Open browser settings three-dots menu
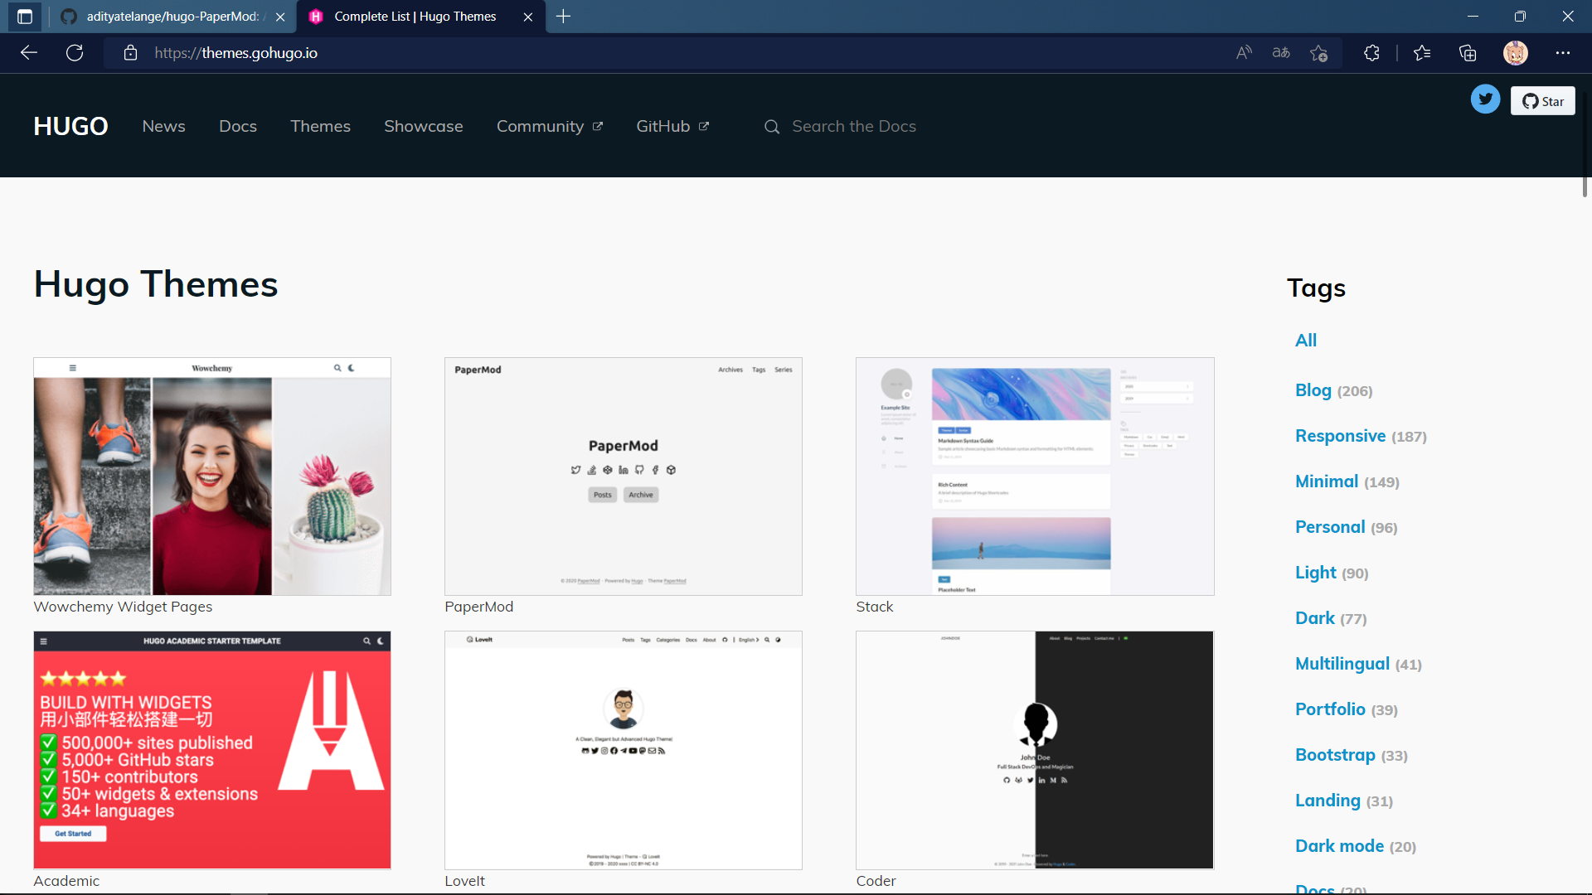This screenshot has height=895, width=1592. point(1563,53)
